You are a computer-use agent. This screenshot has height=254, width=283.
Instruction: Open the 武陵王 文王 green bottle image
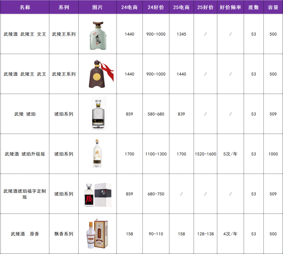click(x=98, y=36)
